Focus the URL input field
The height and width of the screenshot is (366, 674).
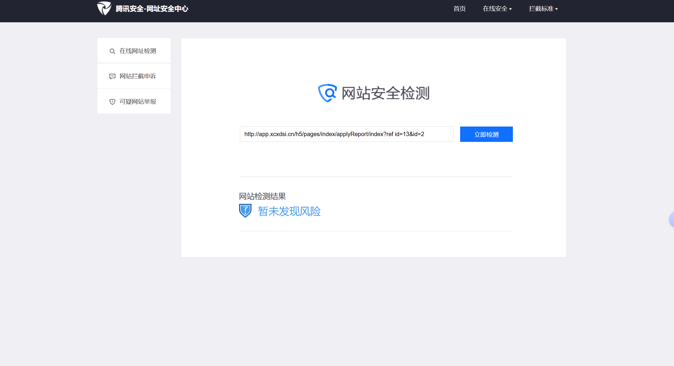[x=346, y=134]
